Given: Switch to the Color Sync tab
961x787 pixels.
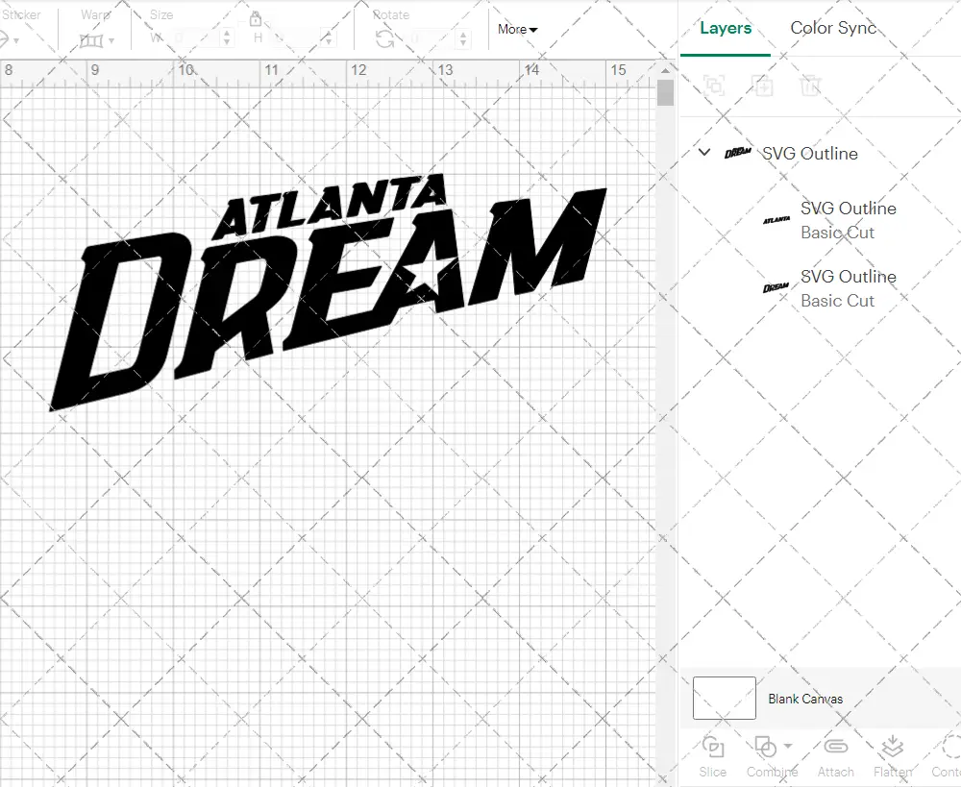Looking at the screenshot, I should (x=833, y=28).
